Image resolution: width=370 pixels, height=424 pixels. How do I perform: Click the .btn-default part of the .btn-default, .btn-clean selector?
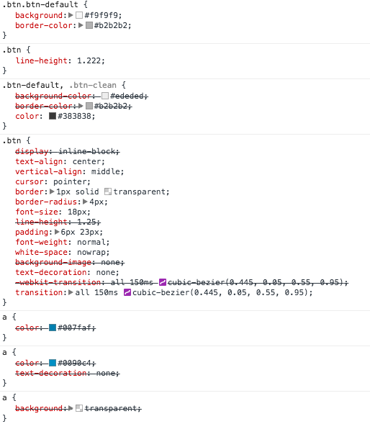(30, 85)
